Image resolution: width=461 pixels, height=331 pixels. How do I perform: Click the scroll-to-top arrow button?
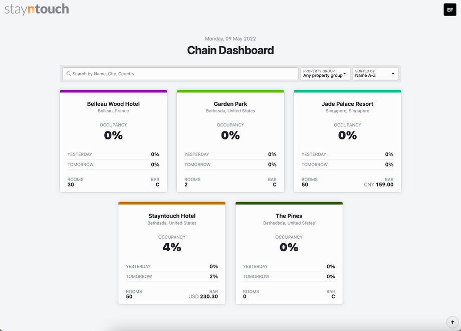tap(452, 322)
